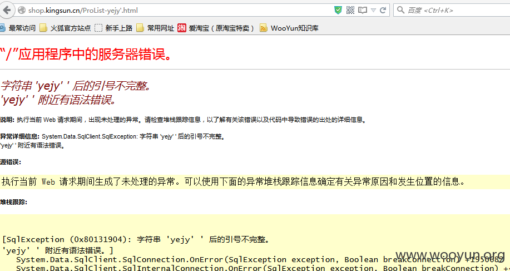Open the 火狐官方站点 bookmark folder
510x271 pixels.
click(65, 28)
